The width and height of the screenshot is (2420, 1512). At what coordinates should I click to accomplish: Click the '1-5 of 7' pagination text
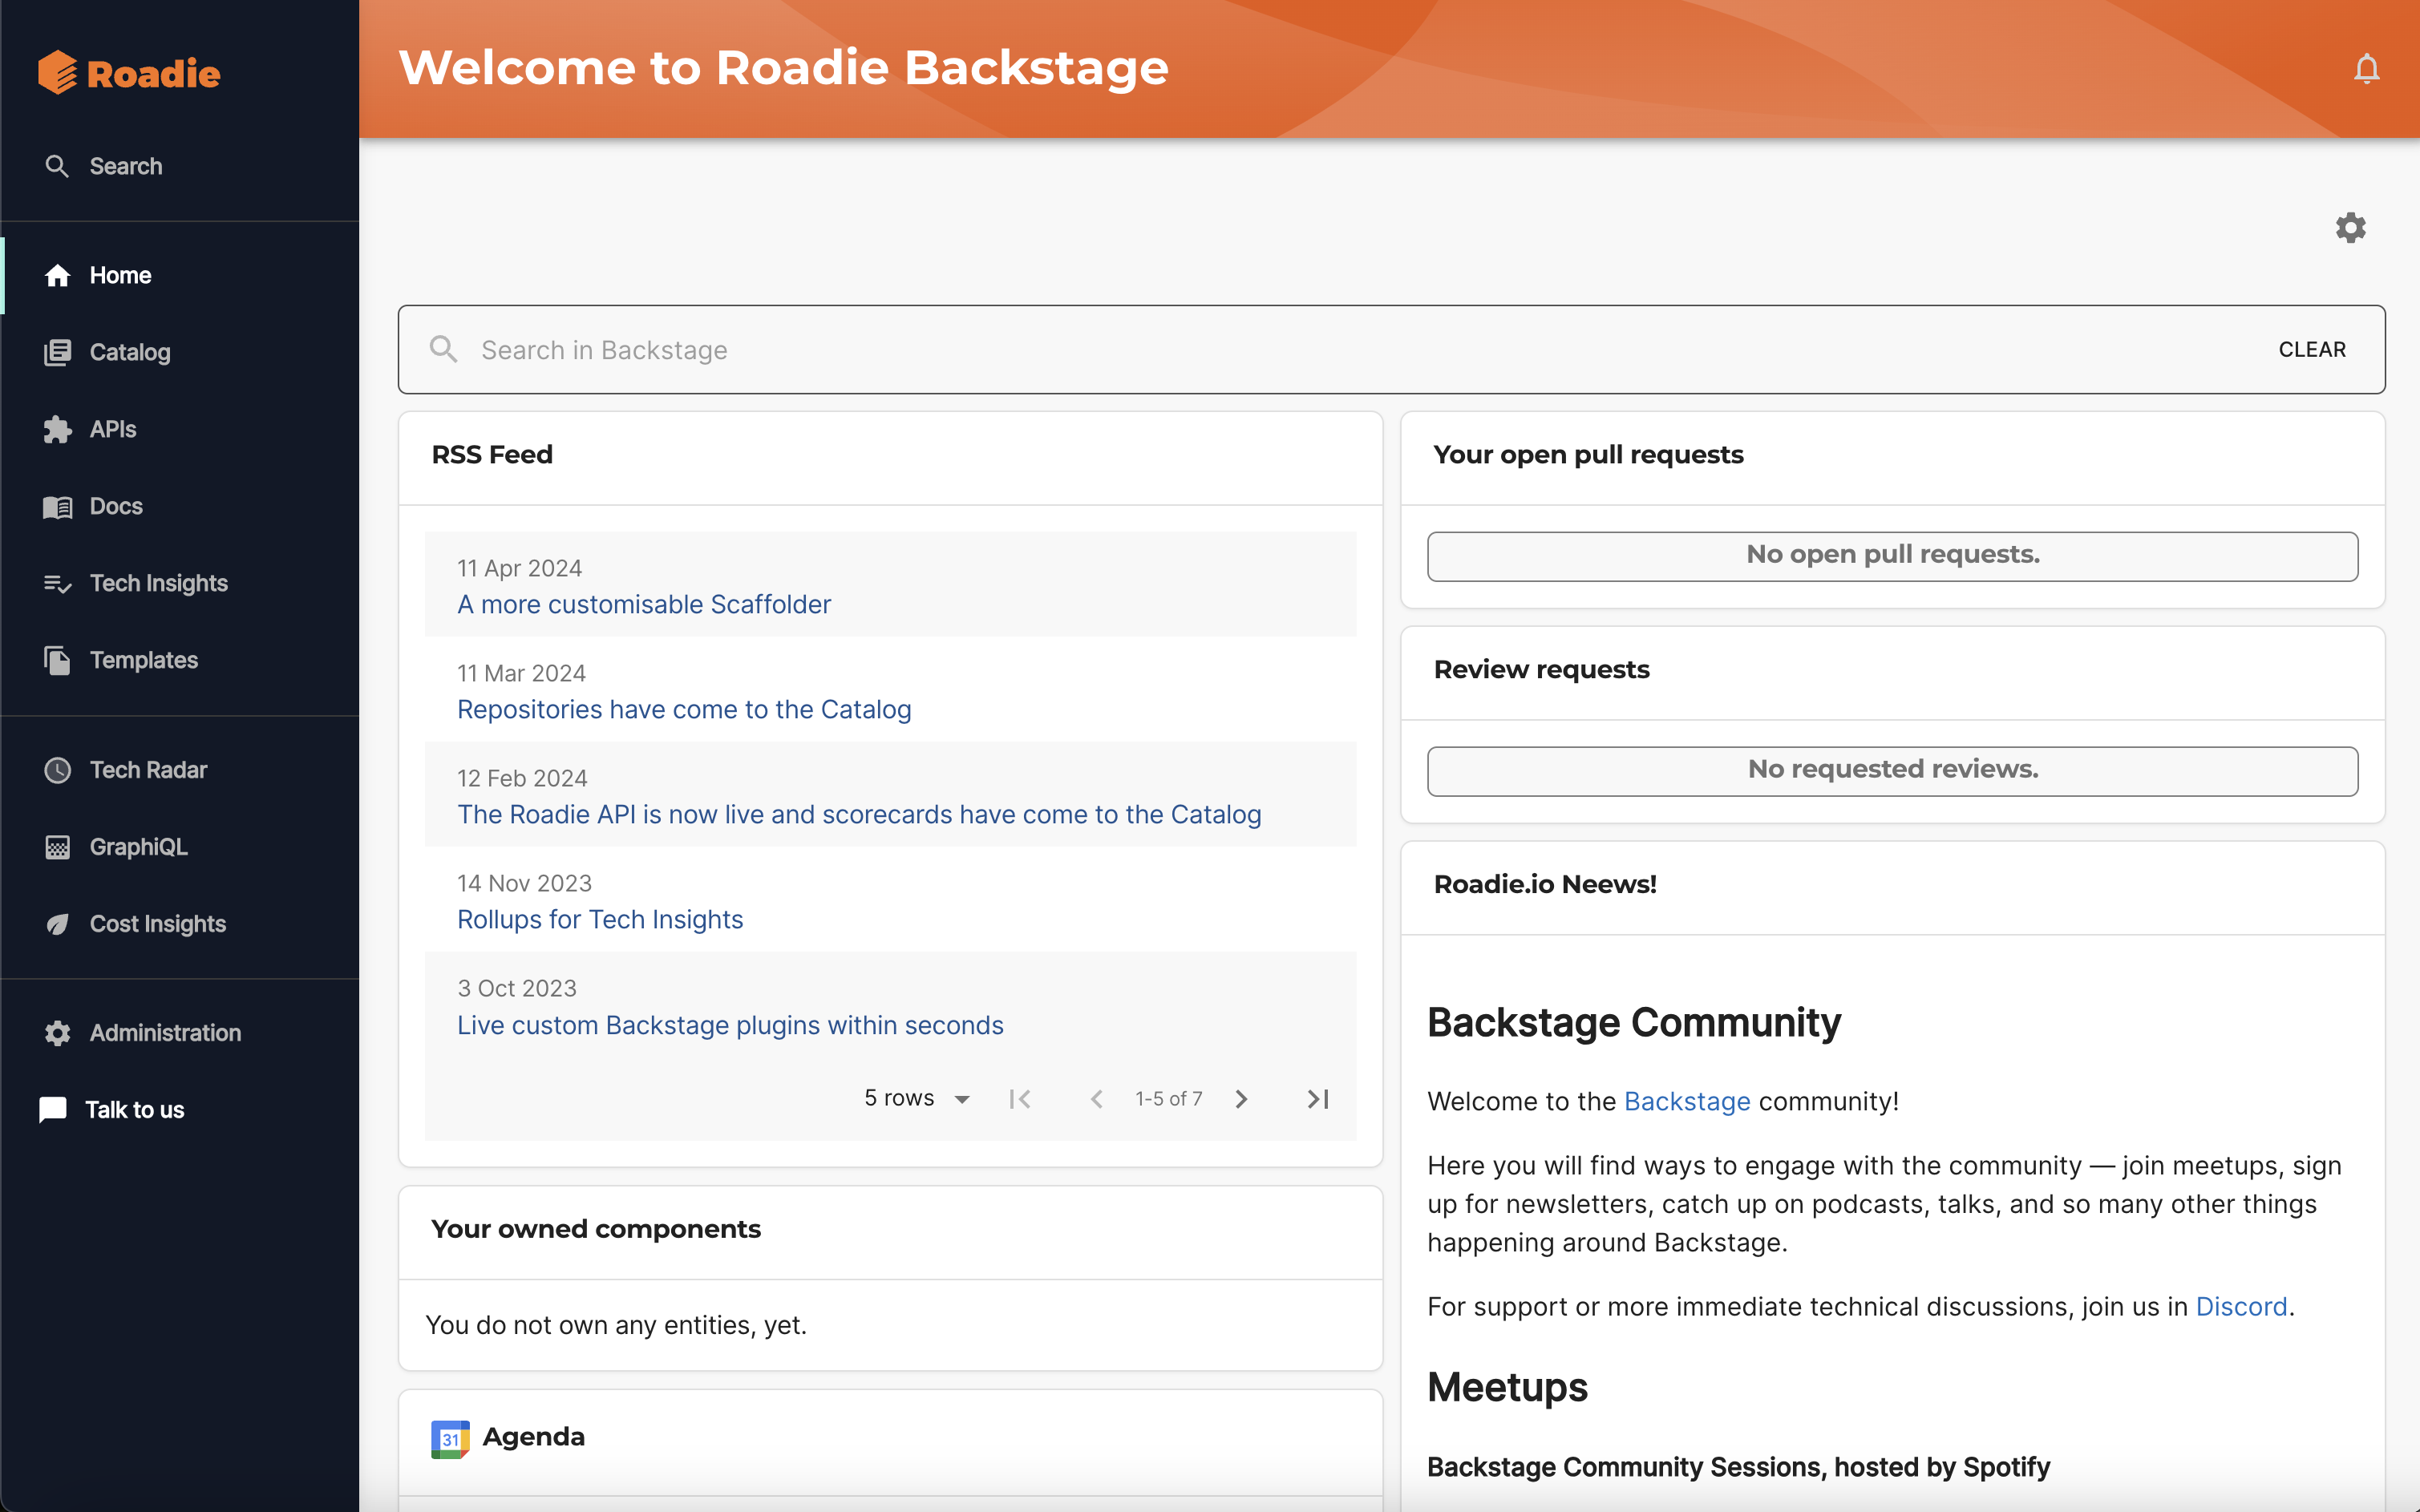(1169, 1099)
